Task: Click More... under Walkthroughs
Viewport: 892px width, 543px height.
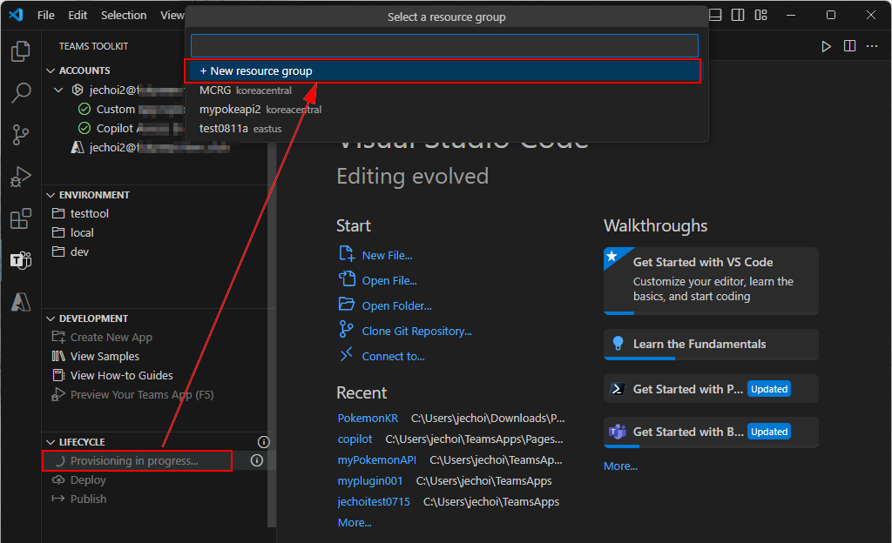Action: click(x=620, y=466)
